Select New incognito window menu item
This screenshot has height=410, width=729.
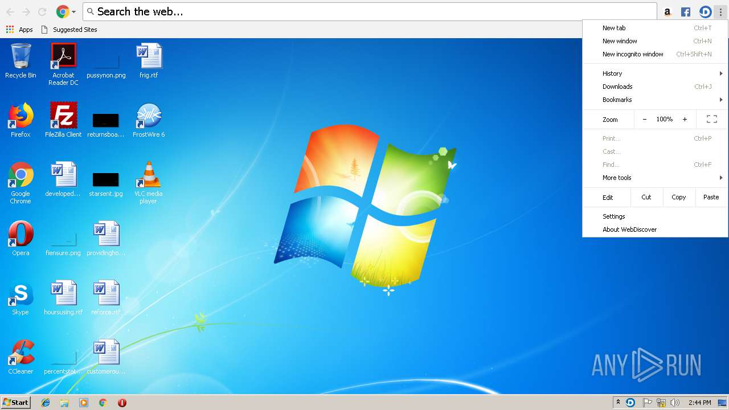[655, 54]
